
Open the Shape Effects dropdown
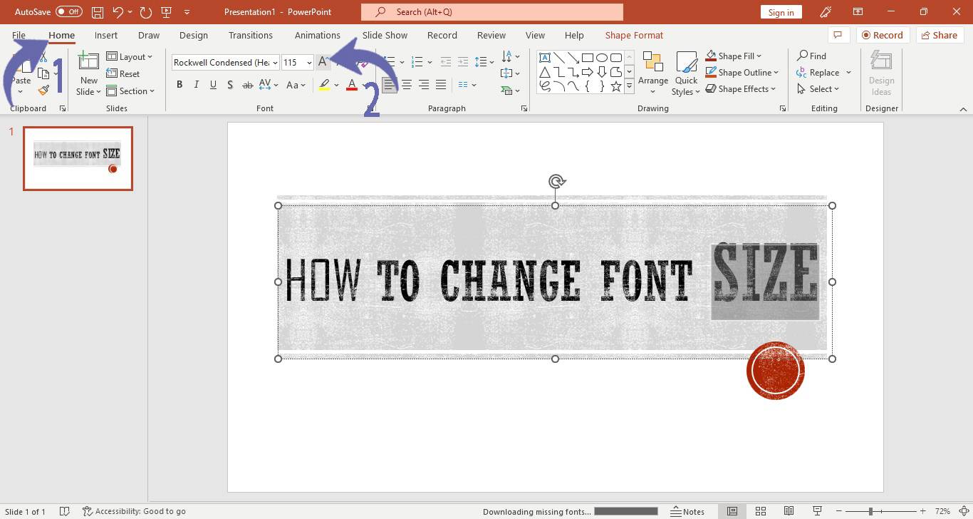(x=741, y=88)
